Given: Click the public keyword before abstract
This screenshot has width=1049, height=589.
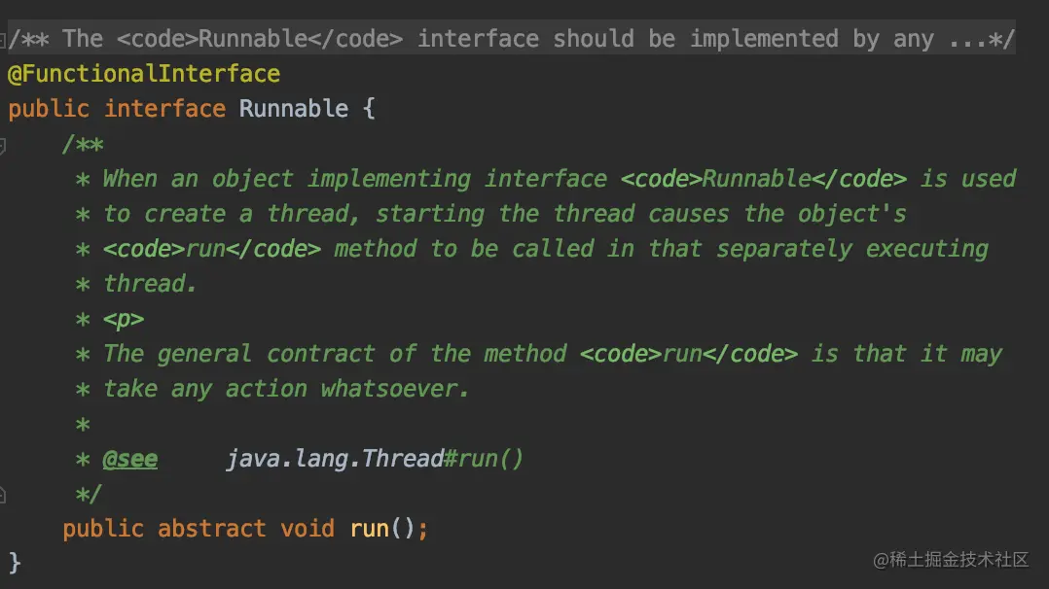Looking at the screenshot, I should [102, 529].
